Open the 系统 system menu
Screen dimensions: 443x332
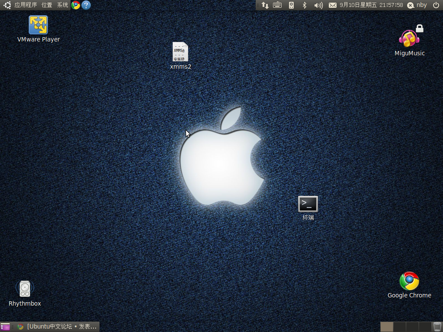tap(62, 5)
